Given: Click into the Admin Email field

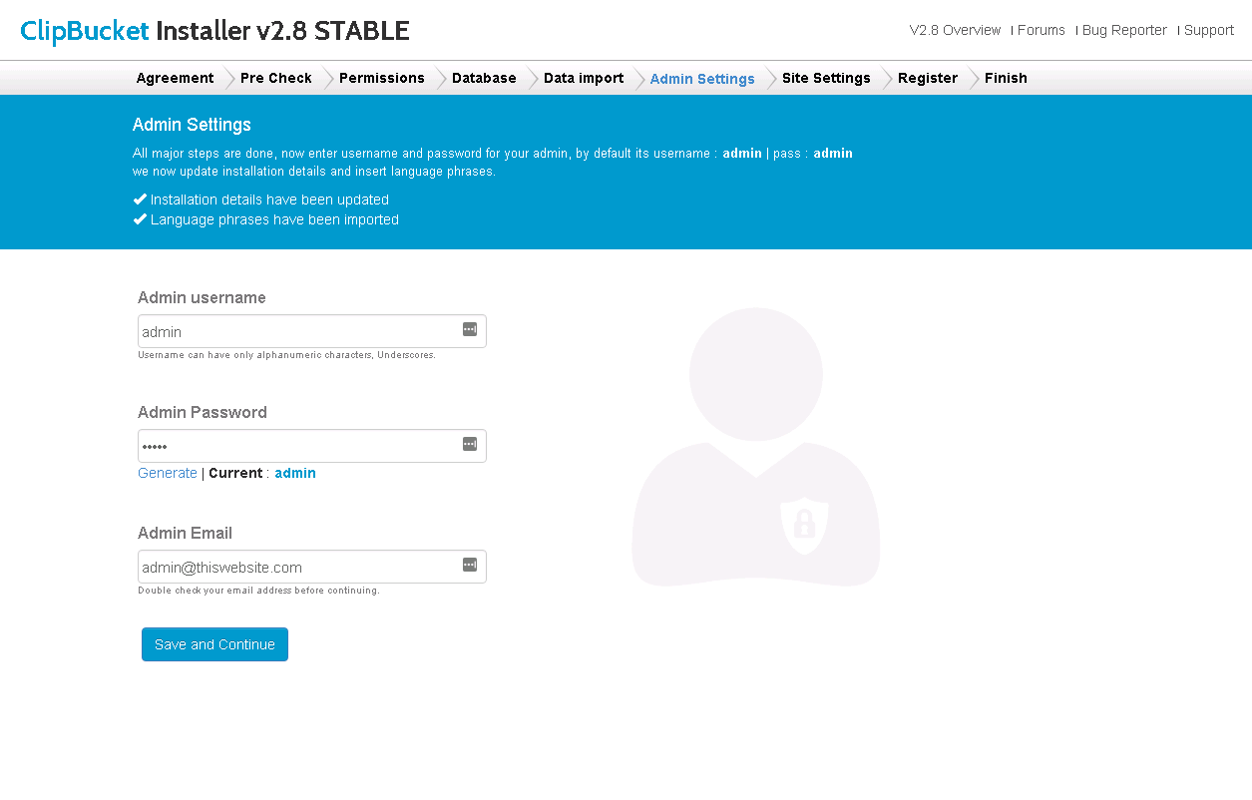Looking at the screenshot, I should [x=299, y=567].
